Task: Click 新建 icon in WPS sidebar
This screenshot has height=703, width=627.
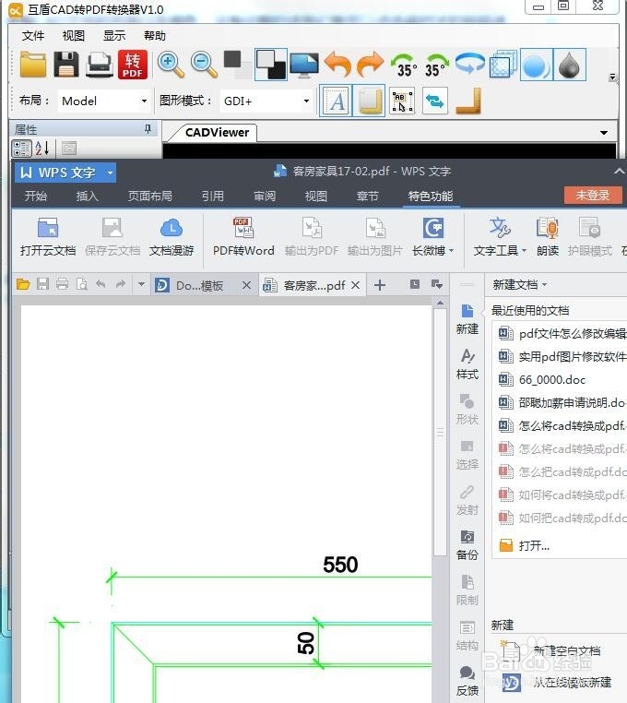Action: click(467, 319)
